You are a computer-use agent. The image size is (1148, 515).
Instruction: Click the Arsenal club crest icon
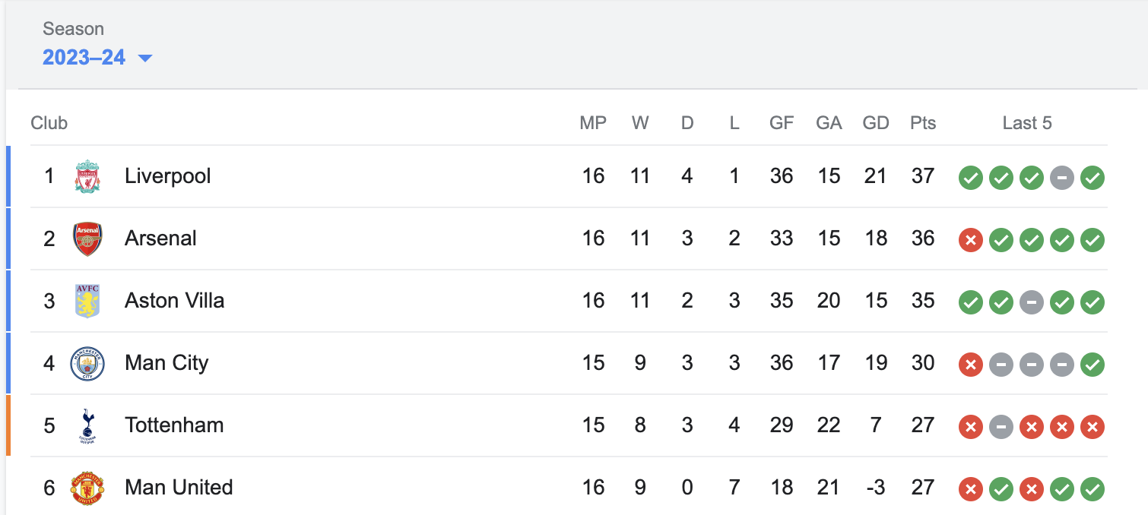click(87, 239)
